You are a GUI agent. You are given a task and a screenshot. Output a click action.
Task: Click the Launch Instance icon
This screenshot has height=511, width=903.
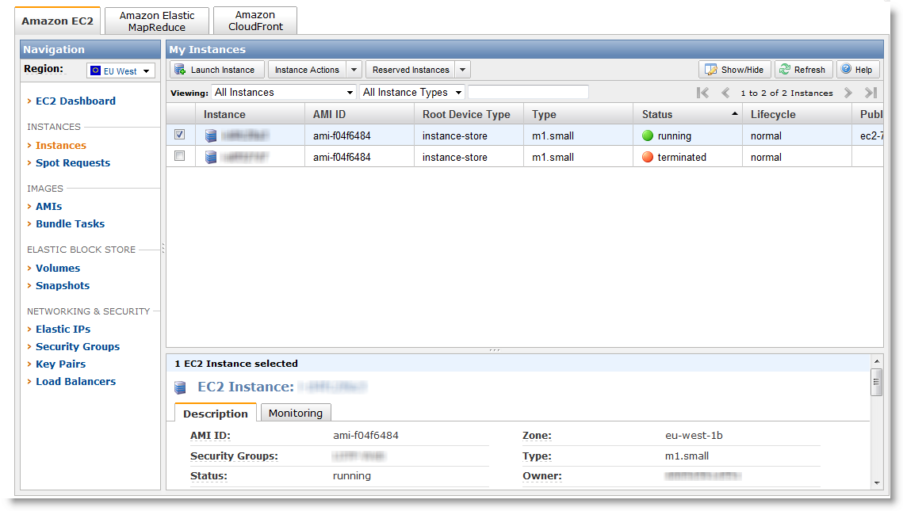coord(180,70)
